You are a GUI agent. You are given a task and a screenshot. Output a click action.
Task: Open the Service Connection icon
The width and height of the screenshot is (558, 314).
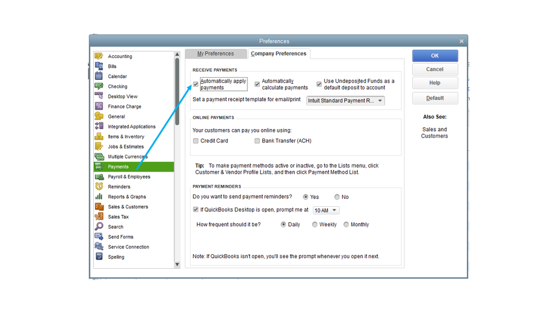(x=99, y=246)
